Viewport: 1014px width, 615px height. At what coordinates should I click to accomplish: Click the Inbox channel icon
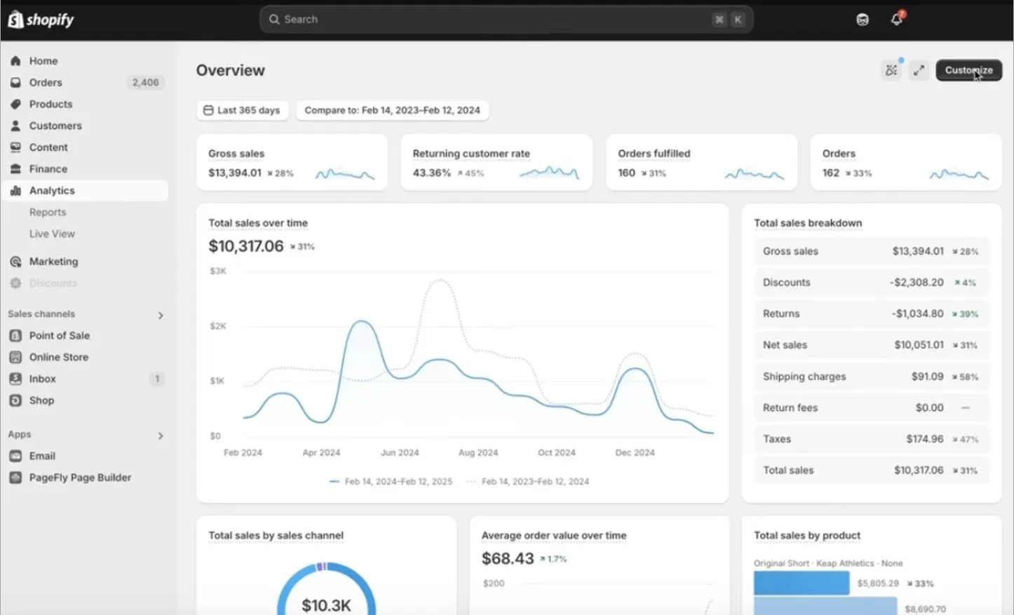pyautogui.click(x=15, y=379)
